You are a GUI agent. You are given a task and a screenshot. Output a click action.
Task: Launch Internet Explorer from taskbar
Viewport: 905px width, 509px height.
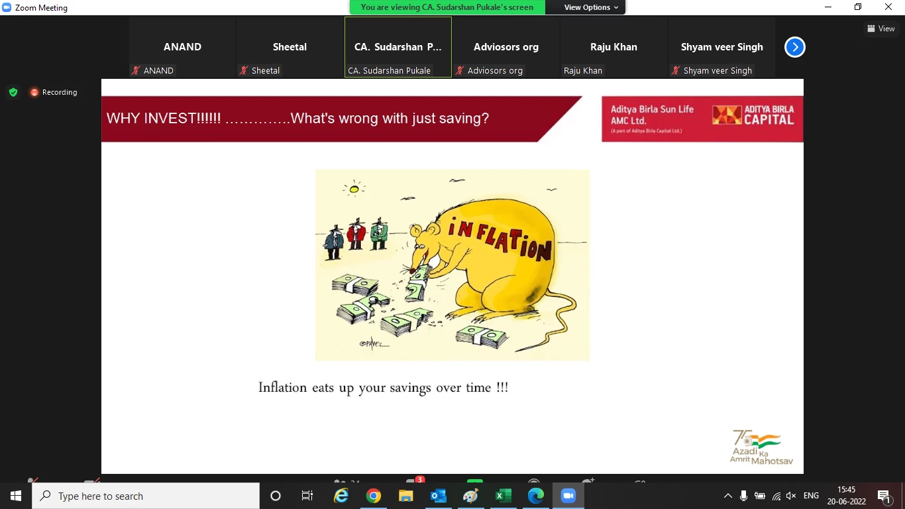click(x=341, y=496)
